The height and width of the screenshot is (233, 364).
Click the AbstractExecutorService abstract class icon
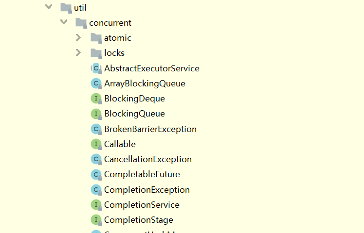96,68
